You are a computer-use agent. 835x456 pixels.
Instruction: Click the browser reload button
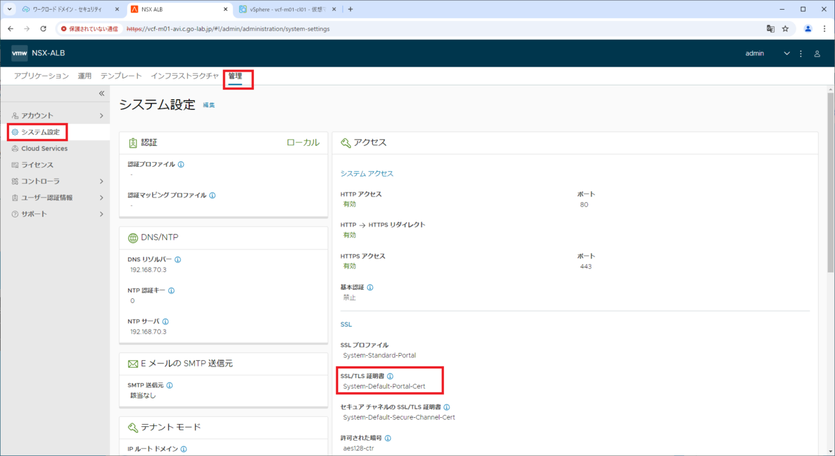pos(43,28)
